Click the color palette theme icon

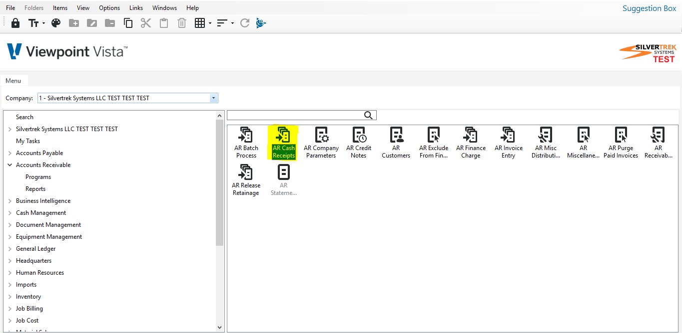pyautogui.click(x=56, y=23)
